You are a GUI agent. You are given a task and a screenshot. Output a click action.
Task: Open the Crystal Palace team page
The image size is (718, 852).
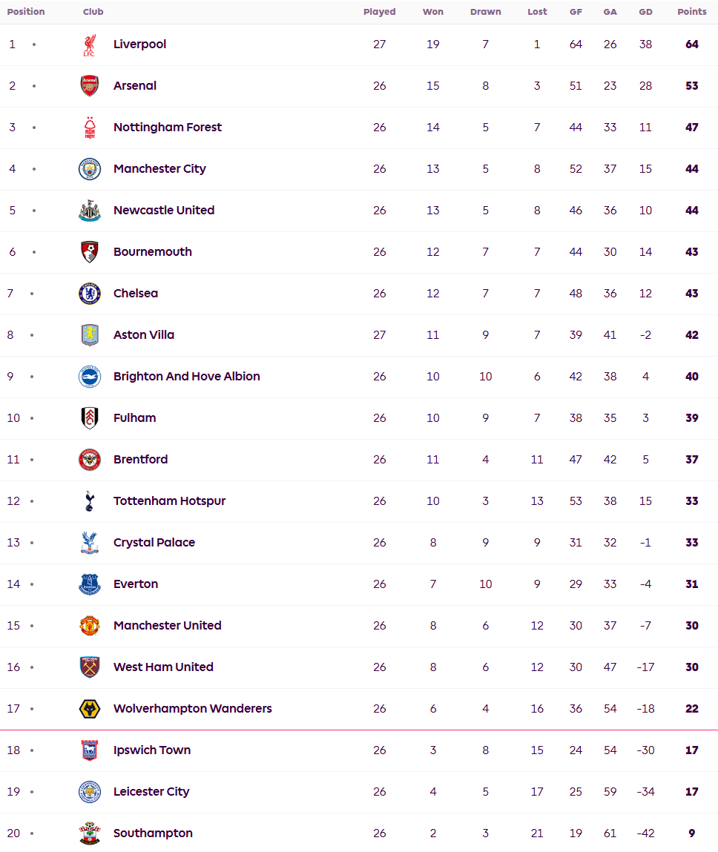(154, 543)
